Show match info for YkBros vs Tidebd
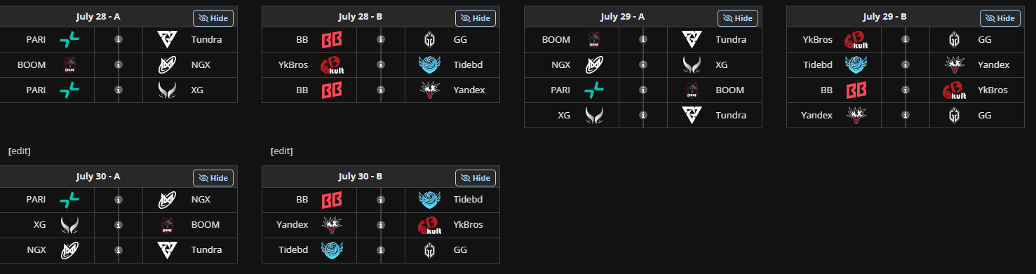The height and width of the screenshot is (274, 1036). pos(381,65)
